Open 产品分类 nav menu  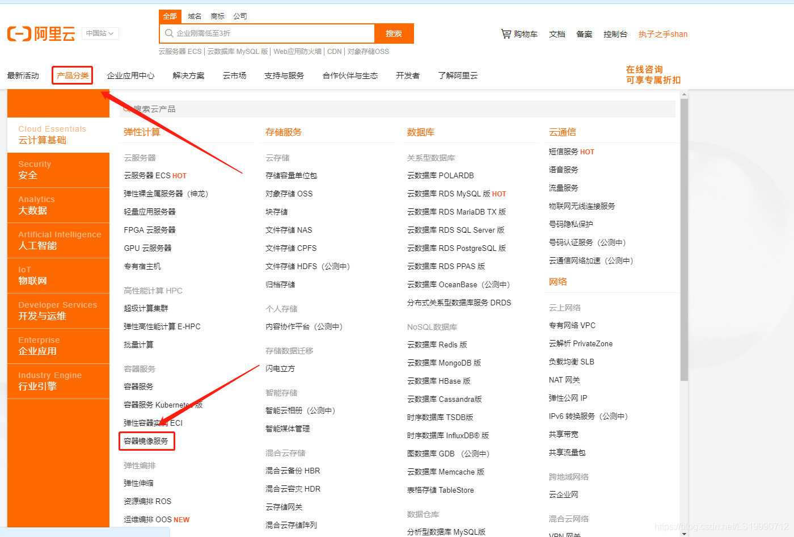tap(73, 75)
